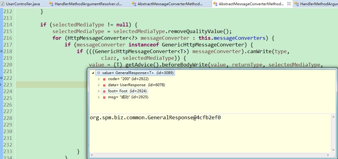
Task: Click the instruction pointer marker at line 223
Action: pyautogui.click(x=1, y=85)
